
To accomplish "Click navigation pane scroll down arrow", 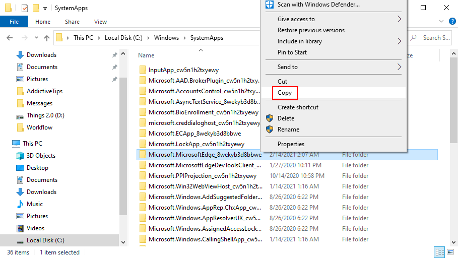I will tap(123, 242).
